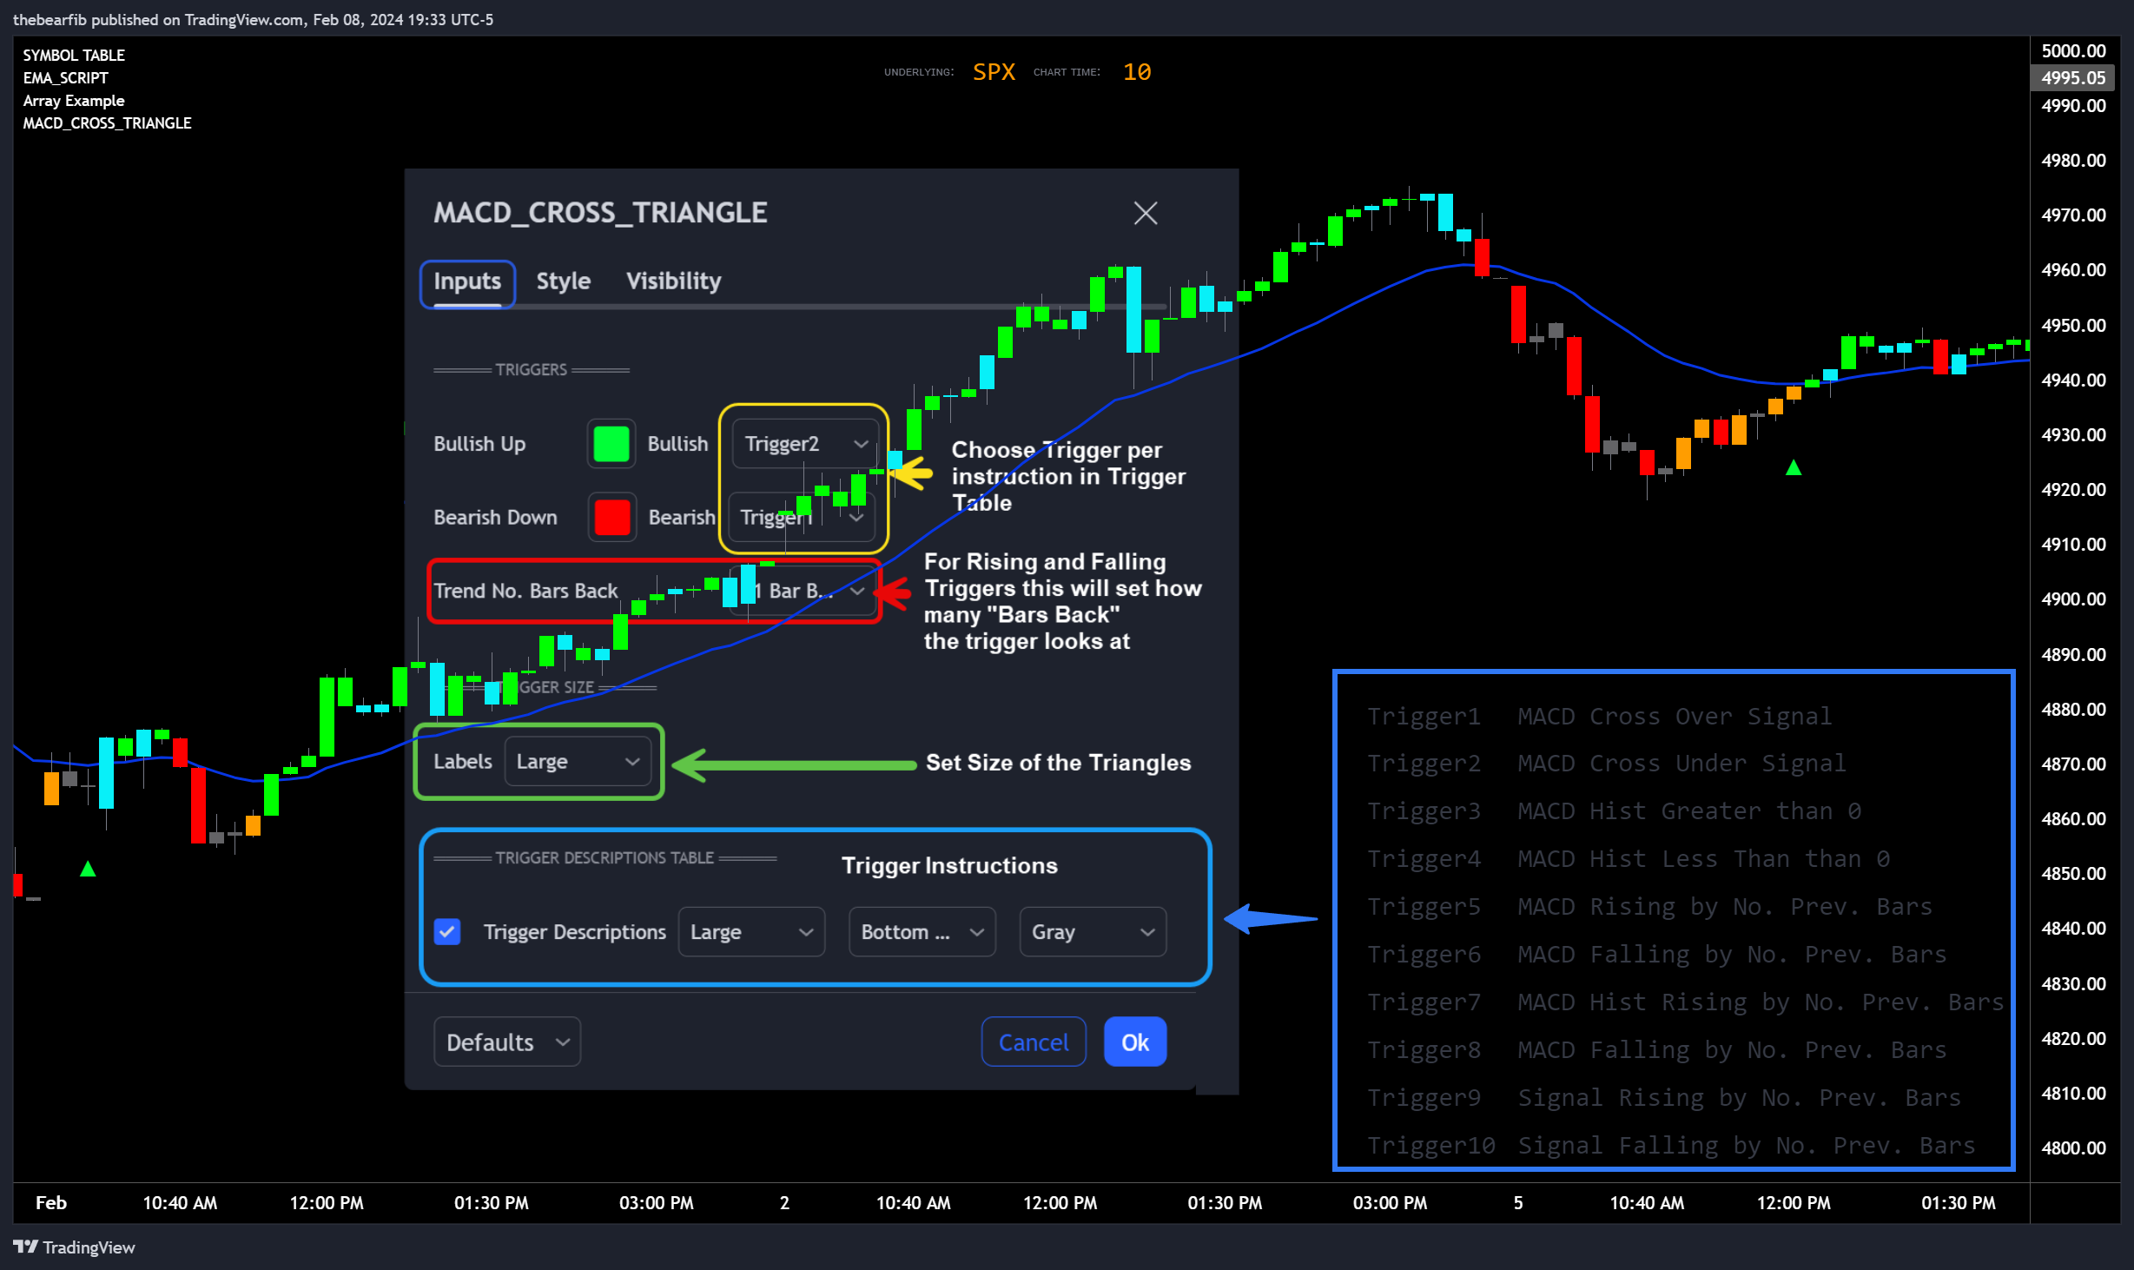The image size is (2134, 1270).
Task: Click the Trigger5 MACD Rising row
Action: [1649, 906]
